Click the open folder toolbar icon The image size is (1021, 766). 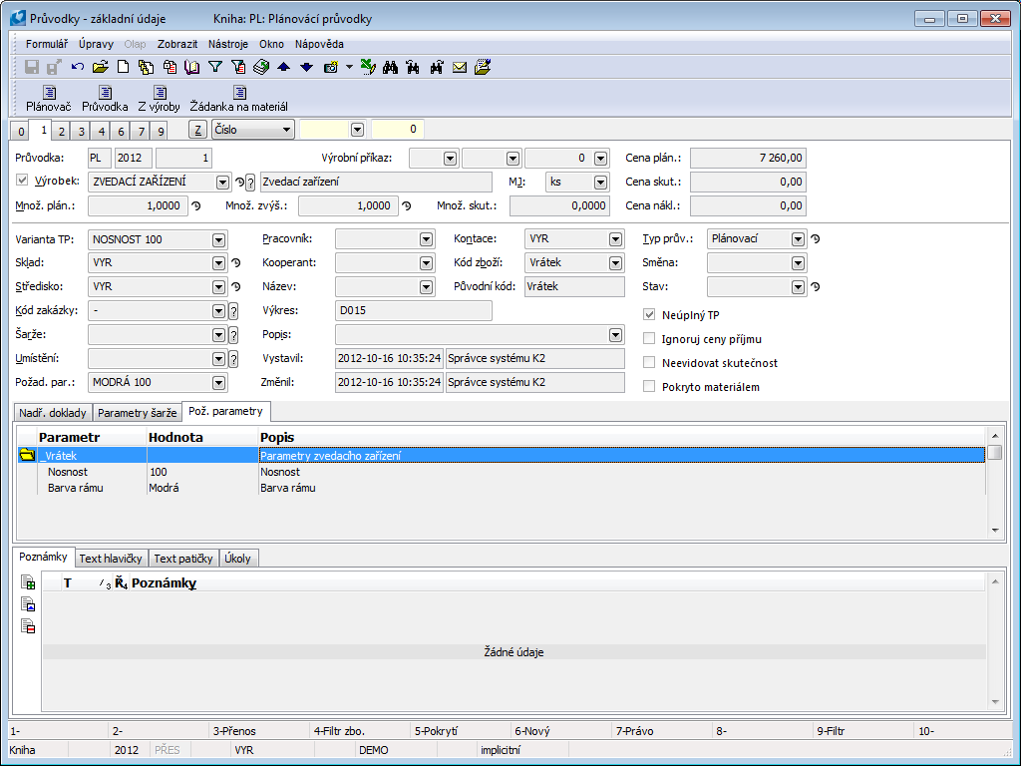pyautogui.click(x=100, y=67)
